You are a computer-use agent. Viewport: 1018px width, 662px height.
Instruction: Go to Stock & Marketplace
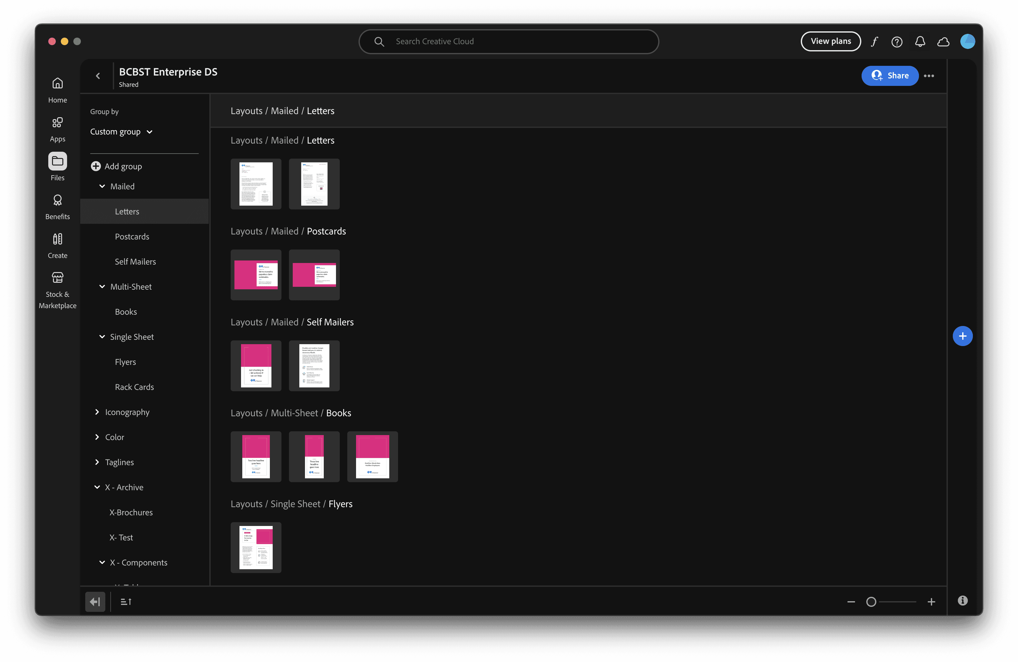pos(57,290)
